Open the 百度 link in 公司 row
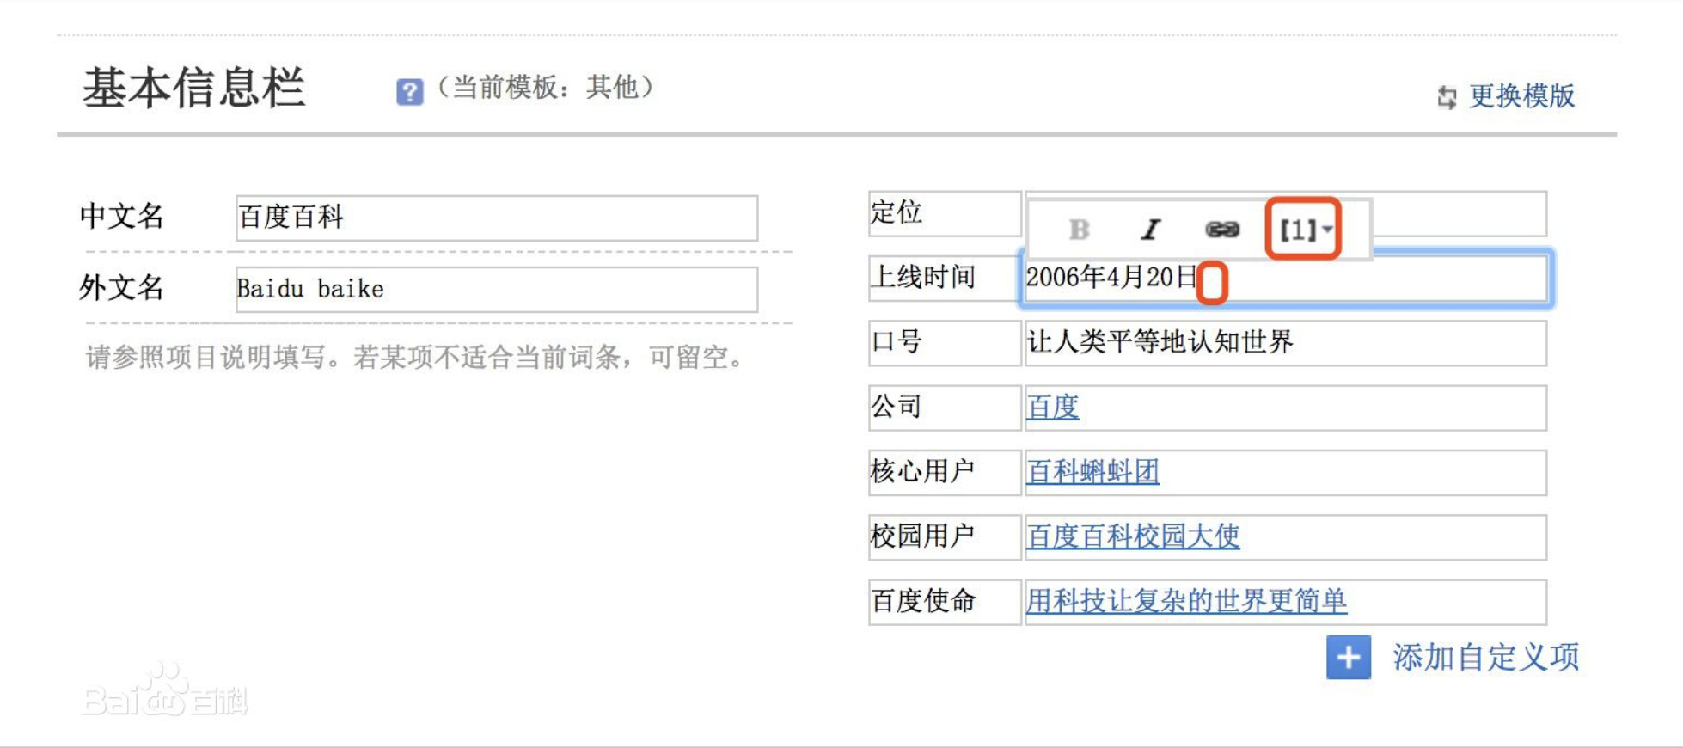Screen dimensions: 1683x748 pyautogui.click(x=1053, y=407)
